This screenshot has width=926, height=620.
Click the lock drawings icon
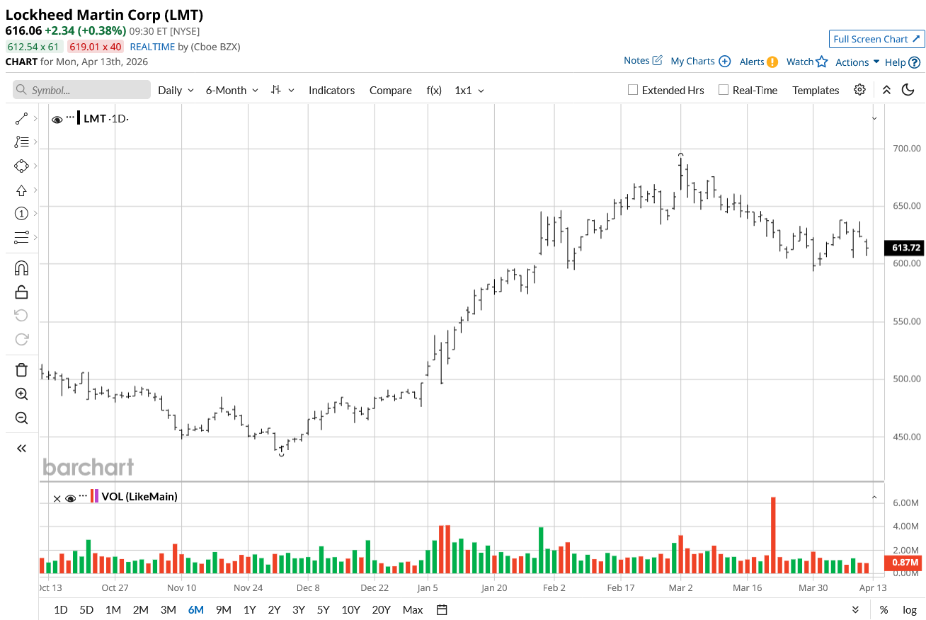[x=21, y=292]
